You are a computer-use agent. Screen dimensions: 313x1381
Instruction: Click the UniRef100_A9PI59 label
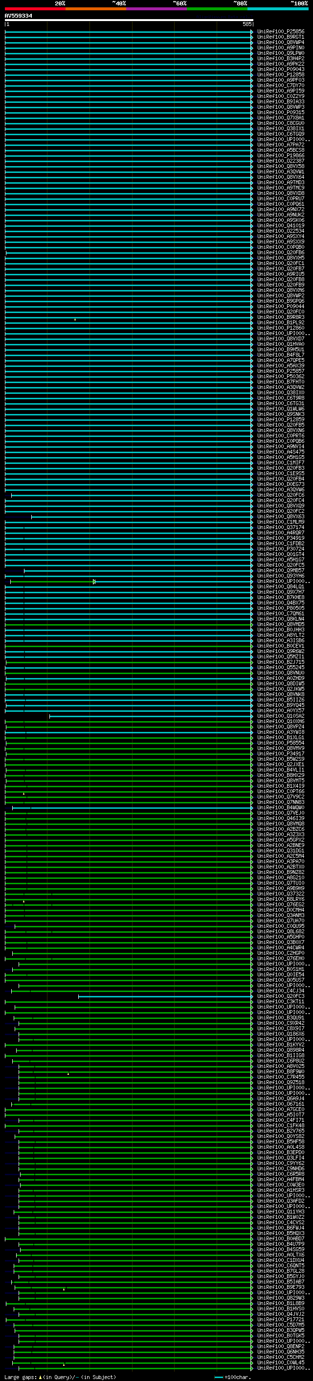[x=281, y=91]
